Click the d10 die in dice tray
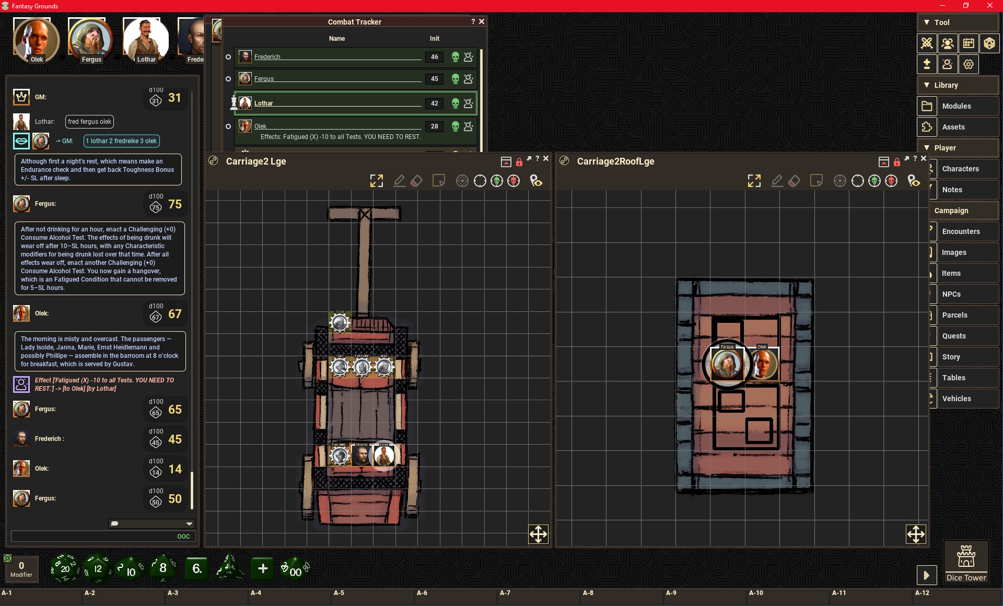Viewport: 1003px width, 606px height. coord(130,569)
